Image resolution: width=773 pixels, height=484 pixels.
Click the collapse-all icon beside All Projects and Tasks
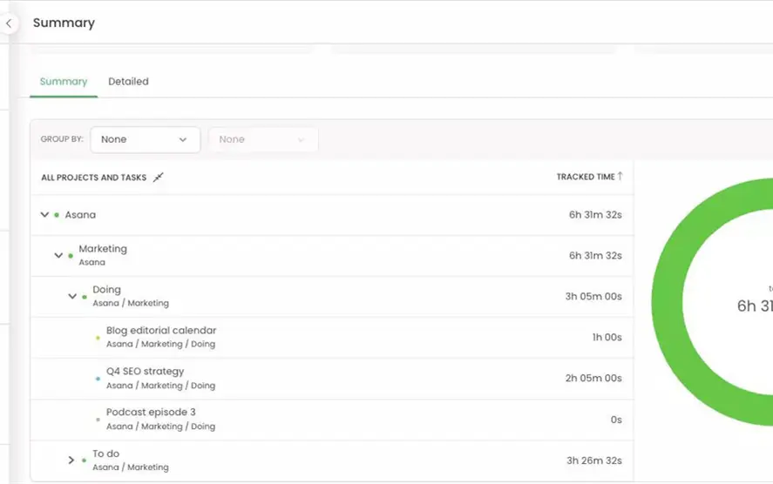[158, 178]
